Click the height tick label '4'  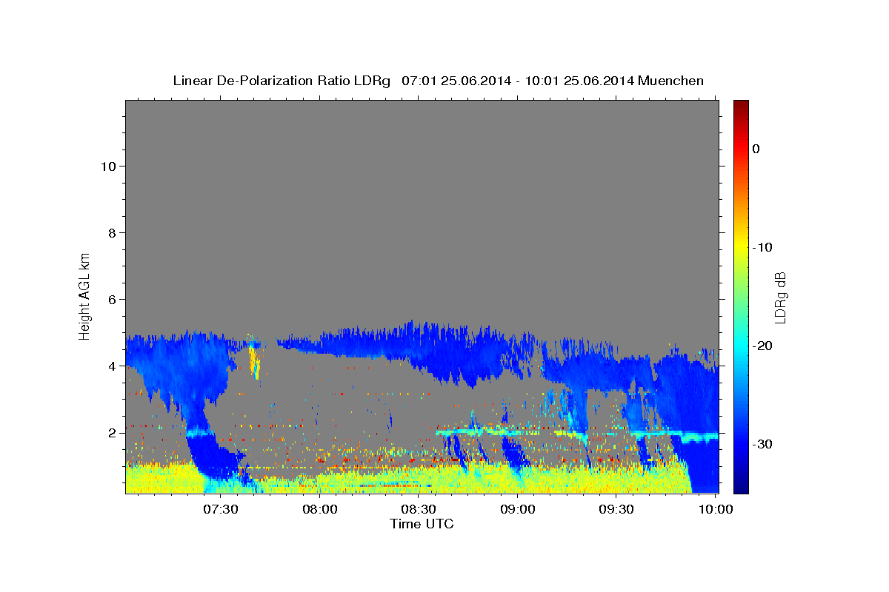[x=112, y=366]
